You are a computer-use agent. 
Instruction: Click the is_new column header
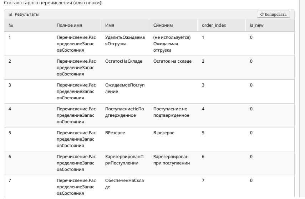270,25
